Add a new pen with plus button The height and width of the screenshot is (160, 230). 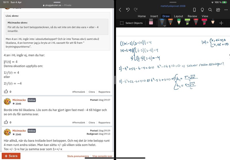click(221, 23)
